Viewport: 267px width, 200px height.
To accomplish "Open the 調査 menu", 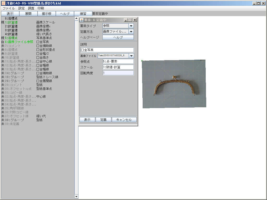I will click(31, 8).
